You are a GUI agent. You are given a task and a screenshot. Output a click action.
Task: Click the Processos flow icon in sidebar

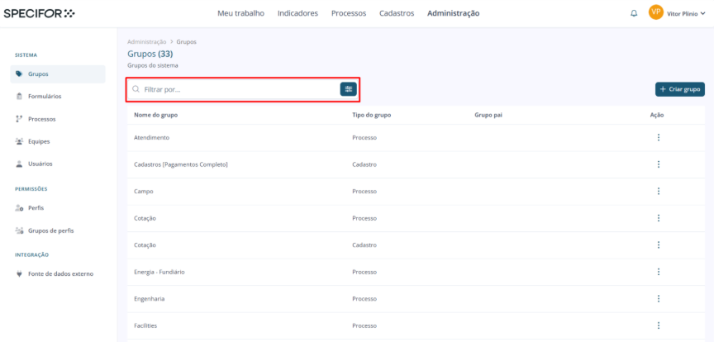(19, 119)
